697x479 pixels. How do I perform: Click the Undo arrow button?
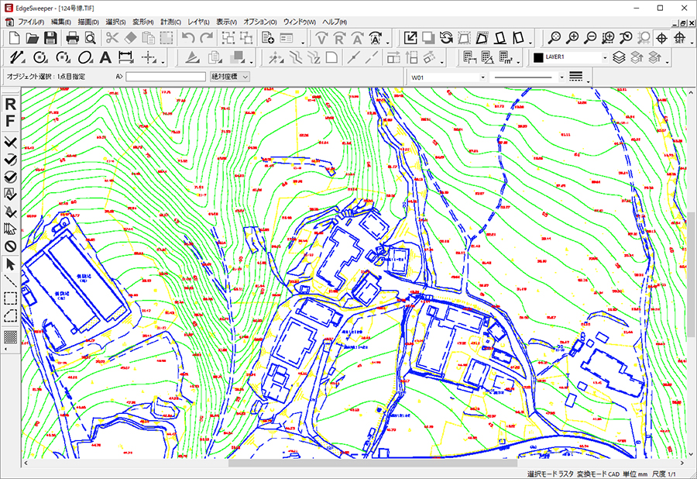[x=188, y=38]
